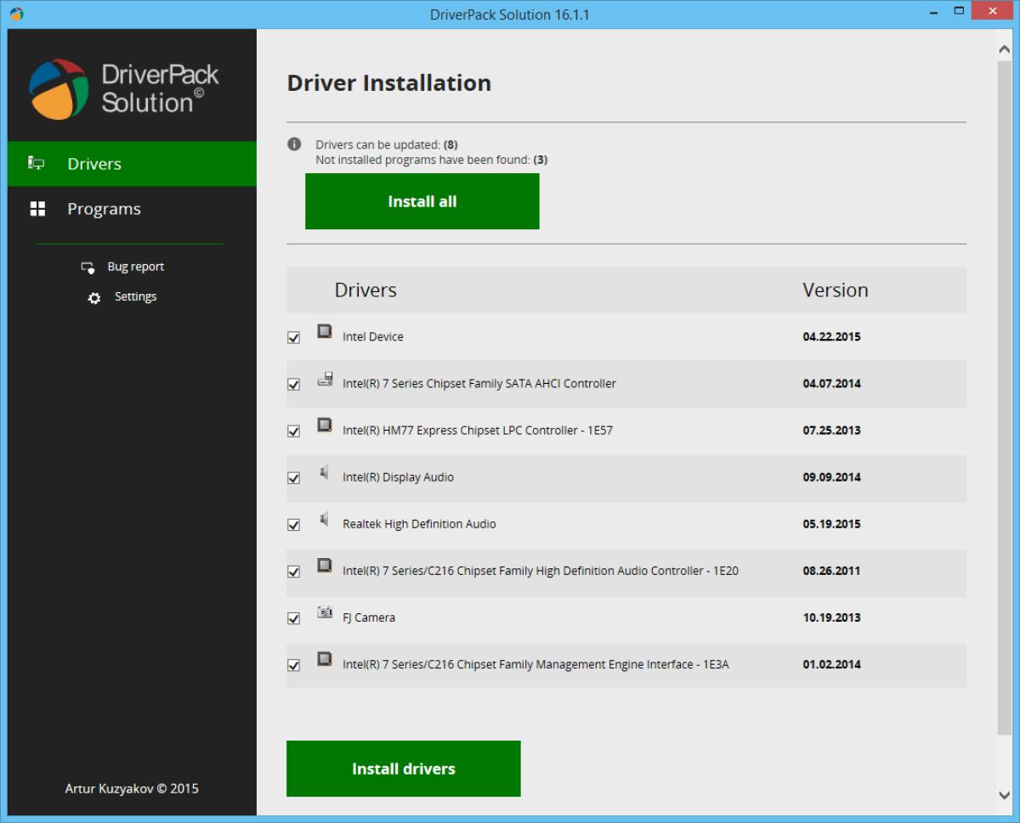Click the Install drivers button
The width and height of the screenshot is (1020, 823).
point(403,768)
